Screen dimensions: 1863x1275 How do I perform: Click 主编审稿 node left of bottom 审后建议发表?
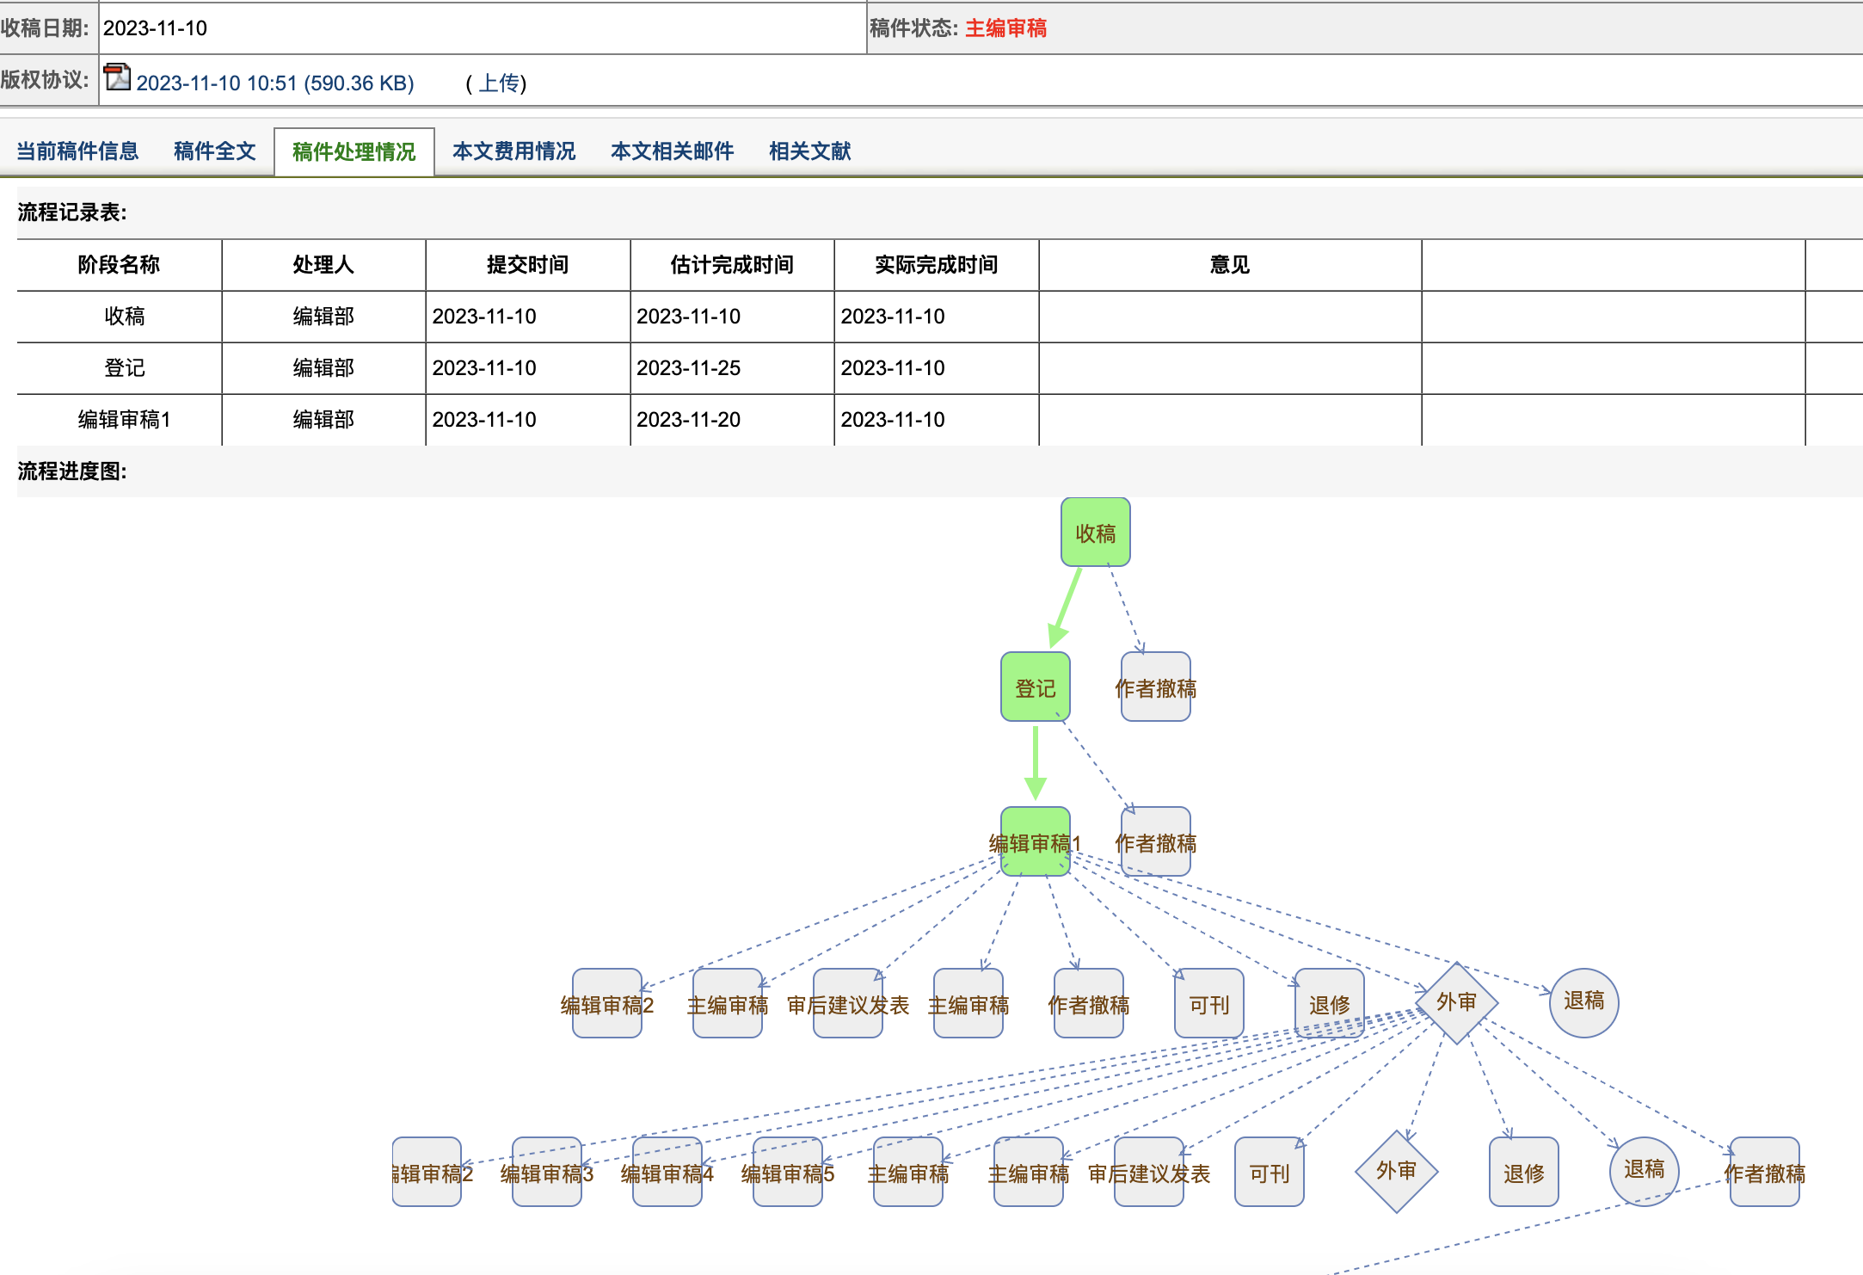click(1028, 1172)
